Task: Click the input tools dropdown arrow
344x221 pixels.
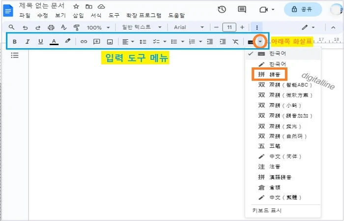Action: 260,41
